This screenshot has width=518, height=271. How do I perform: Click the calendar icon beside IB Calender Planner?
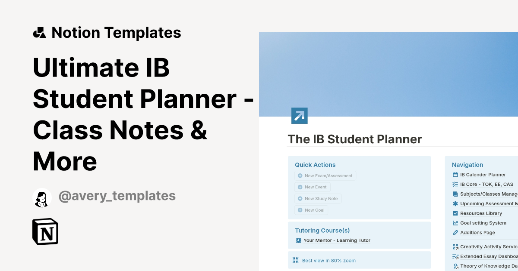click(455, 174)
